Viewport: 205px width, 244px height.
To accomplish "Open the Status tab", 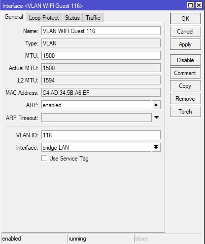I will coord(72,17).
